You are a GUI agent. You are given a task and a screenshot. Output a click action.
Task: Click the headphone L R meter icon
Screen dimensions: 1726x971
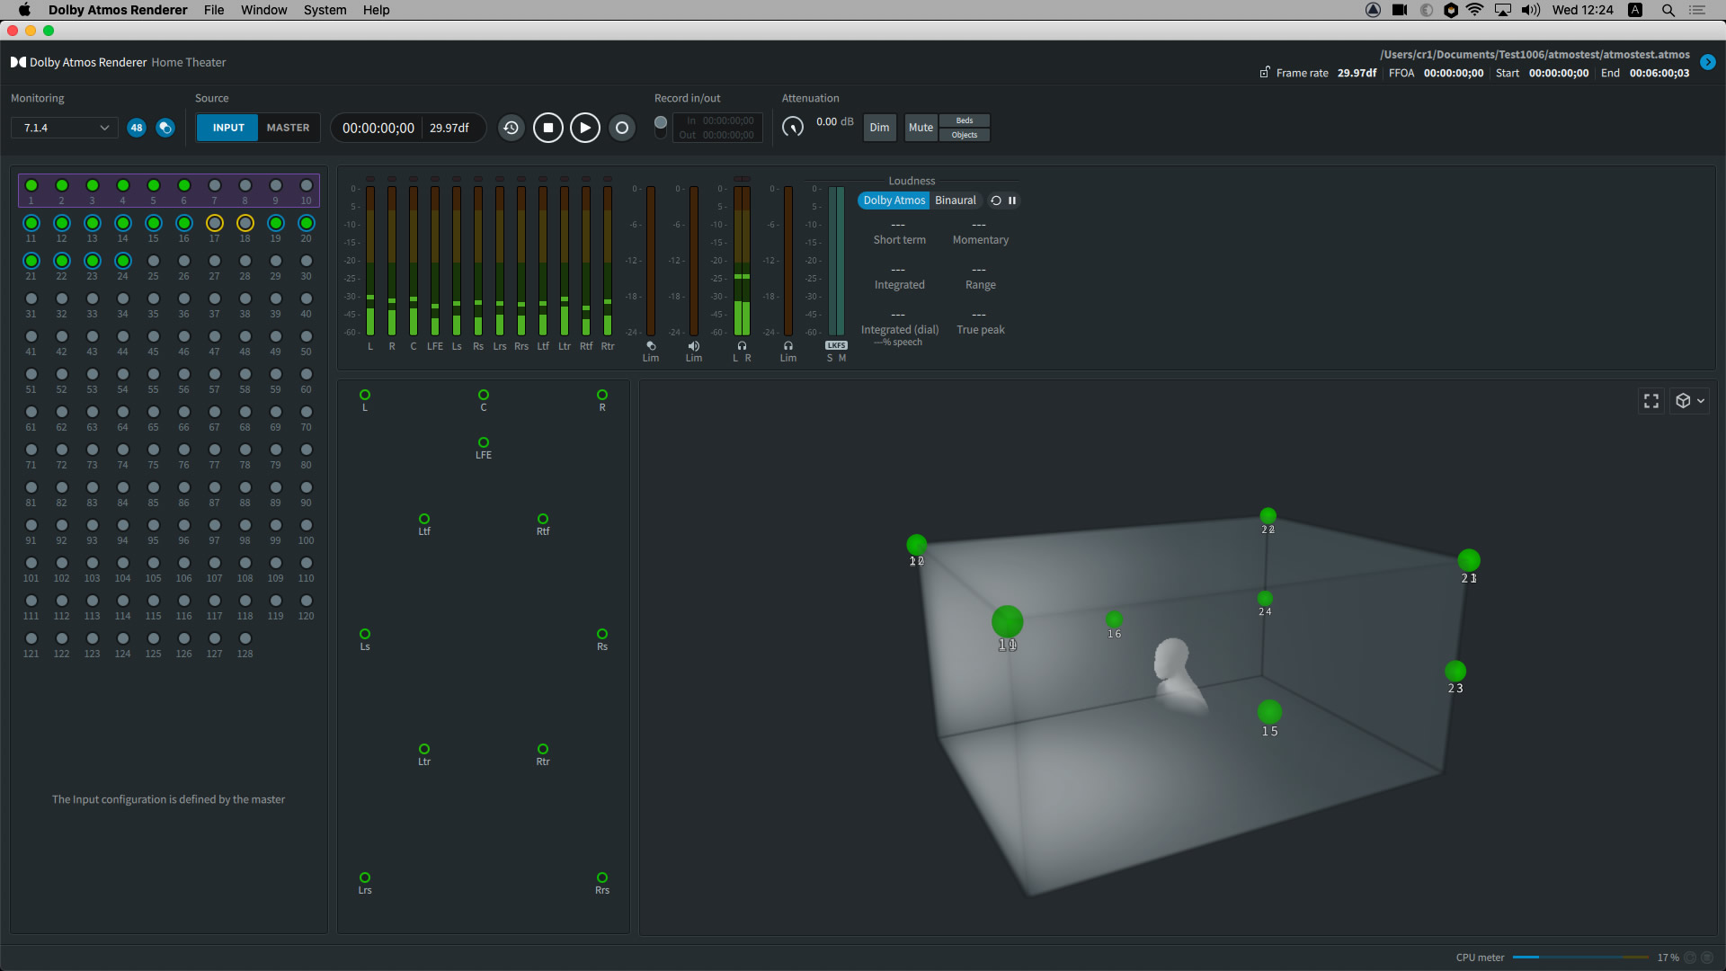742,345
